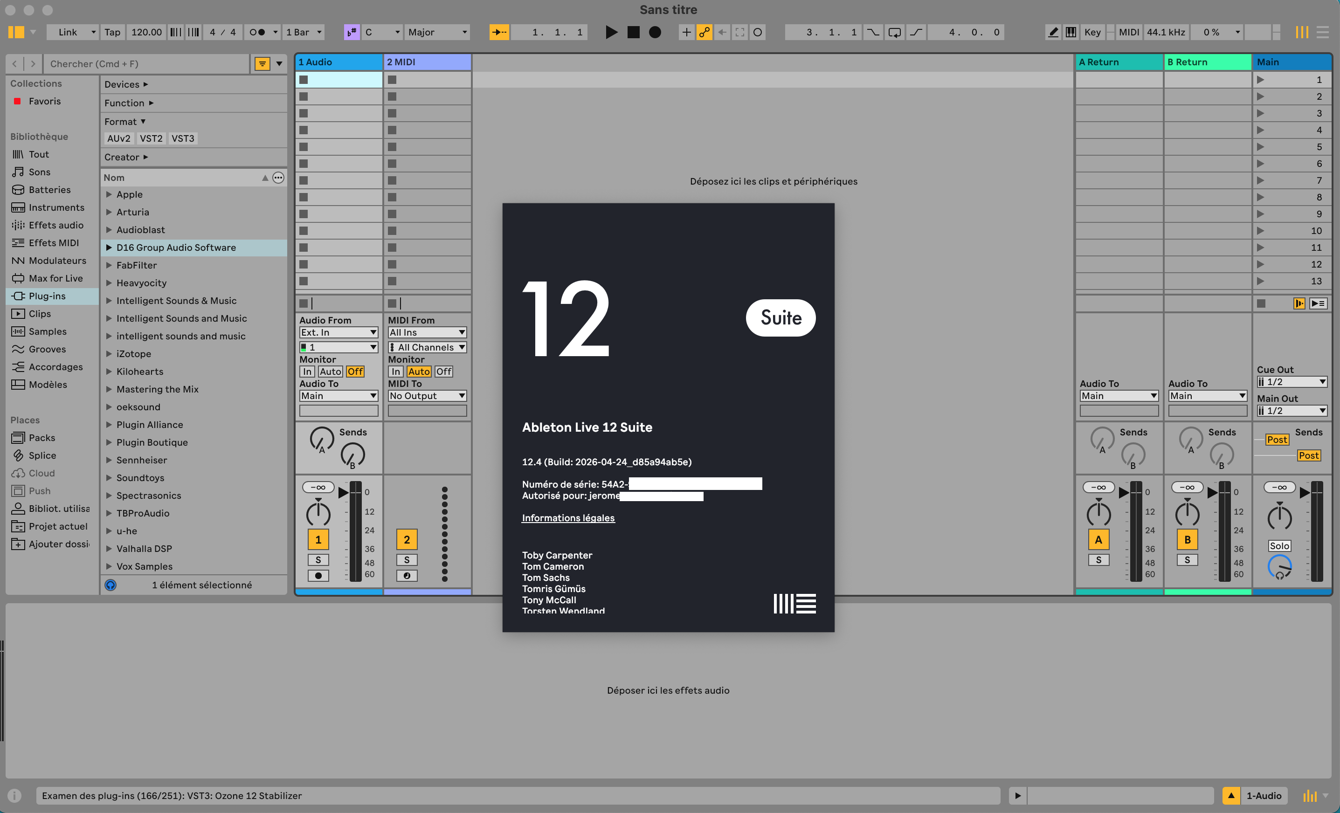Open the browser column options icon
Image resolution: width=1340 pixels, height=813 pixels.
coord(278,177)
